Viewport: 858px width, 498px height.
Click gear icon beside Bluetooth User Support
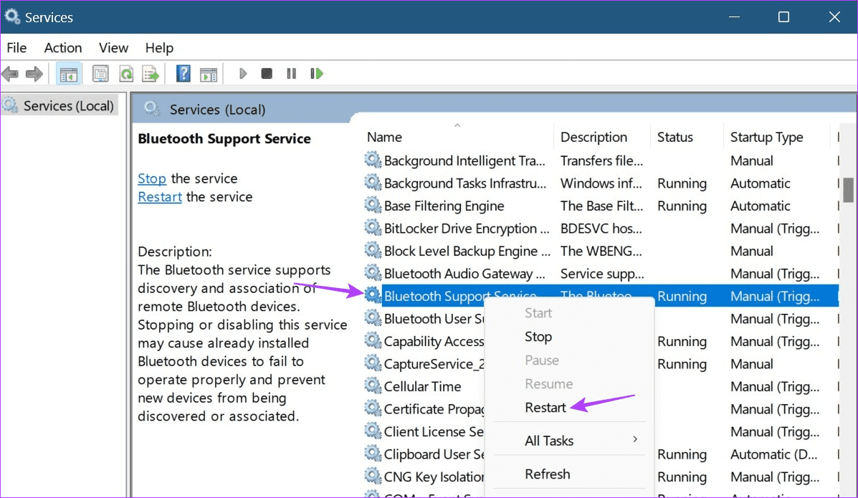[x=373, y=318]
